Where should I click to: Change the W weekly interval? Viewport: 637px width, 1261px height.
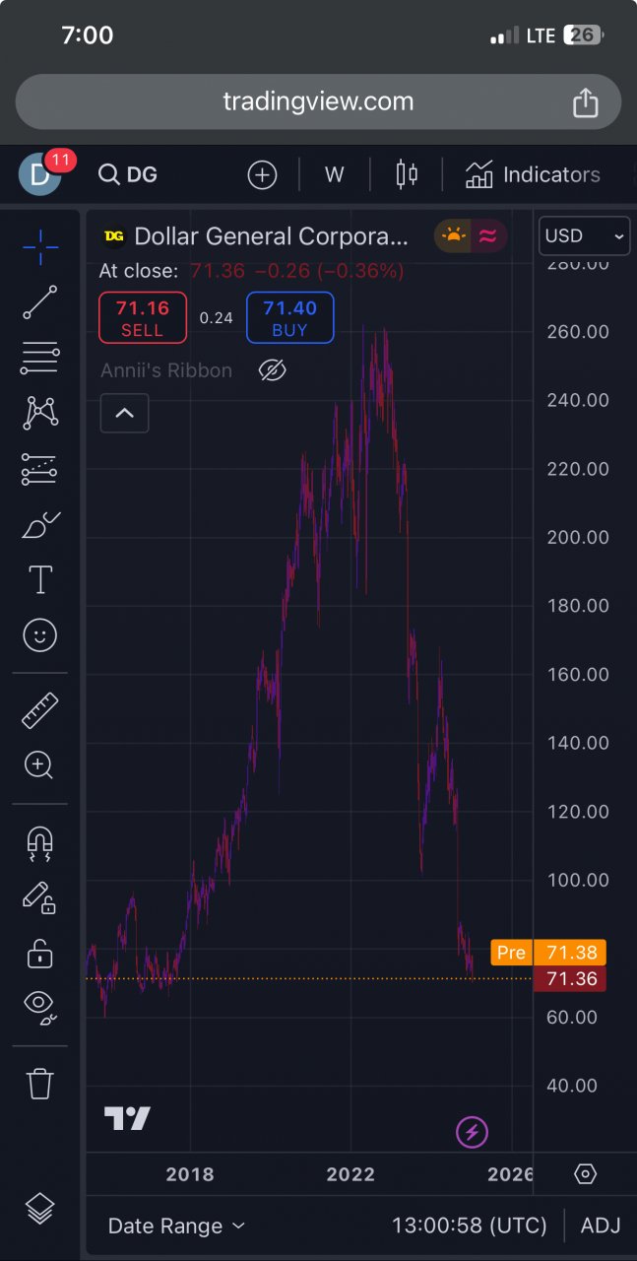[x=335, y=175]
